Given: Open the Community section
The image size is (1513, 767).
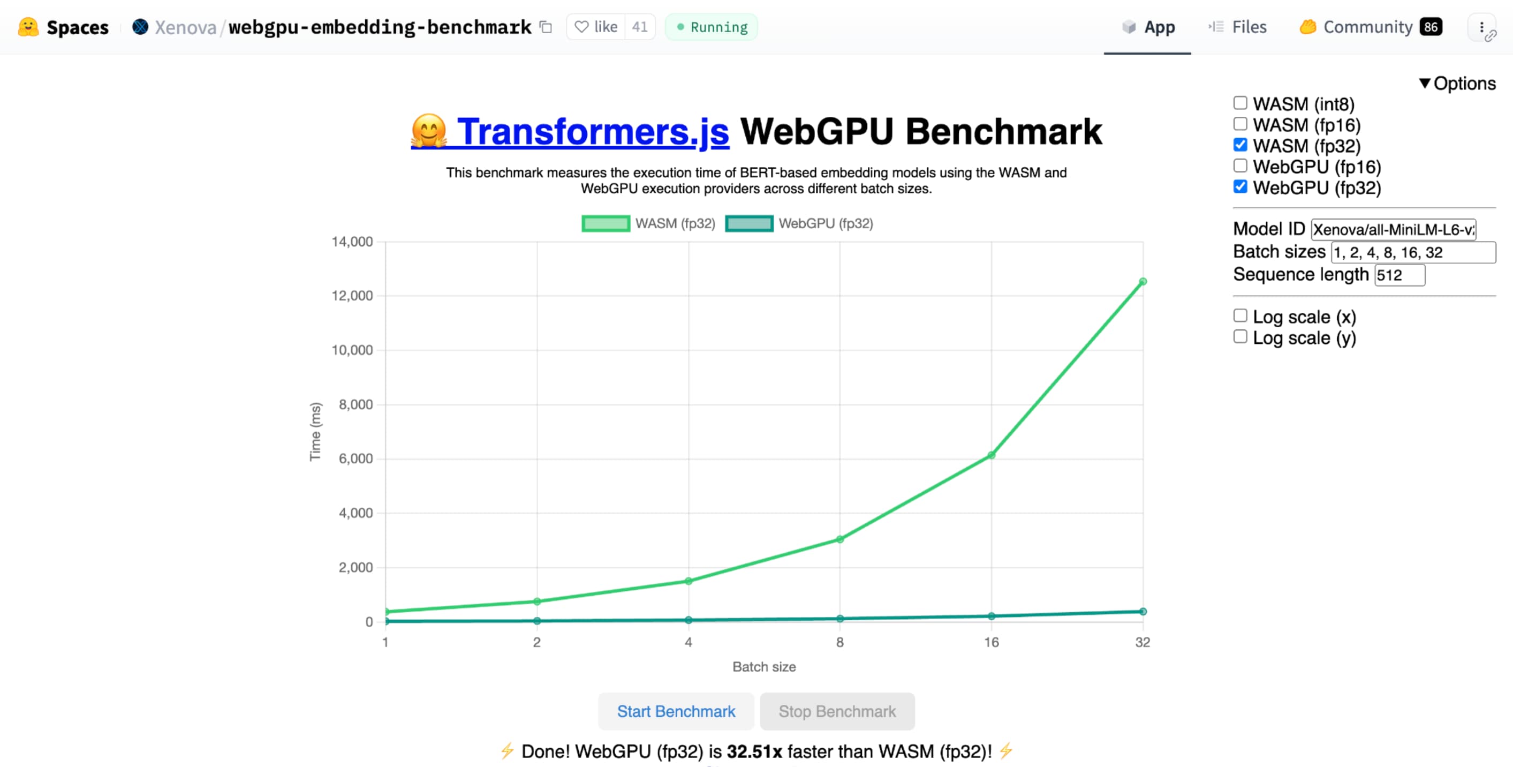Looking at the screenshot, I should point(1368,26).
